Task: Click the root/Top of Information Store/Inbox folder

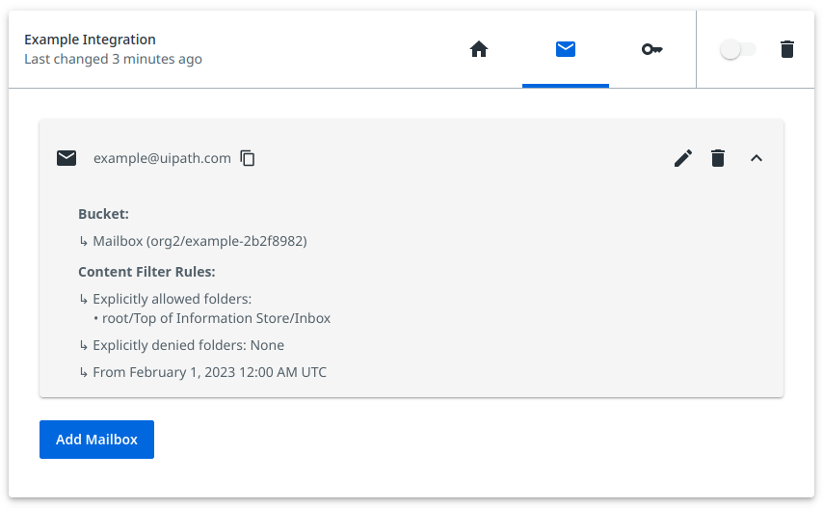Action: 216,318
